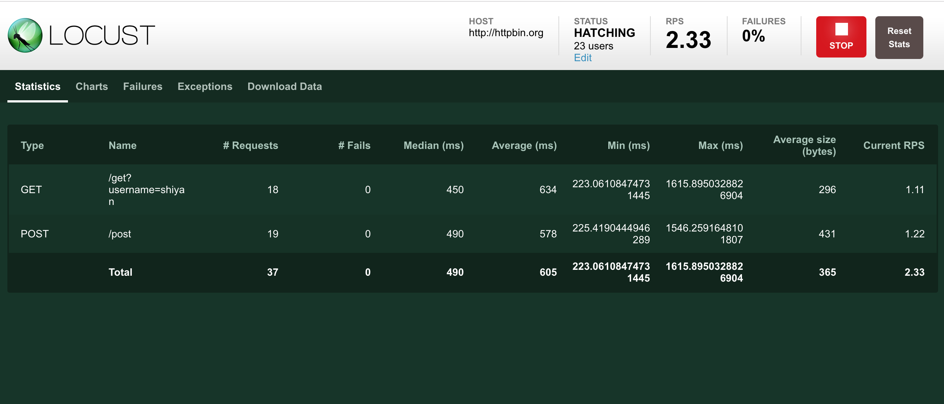Click the Locust grasshopper logo icon

point(25,35)
